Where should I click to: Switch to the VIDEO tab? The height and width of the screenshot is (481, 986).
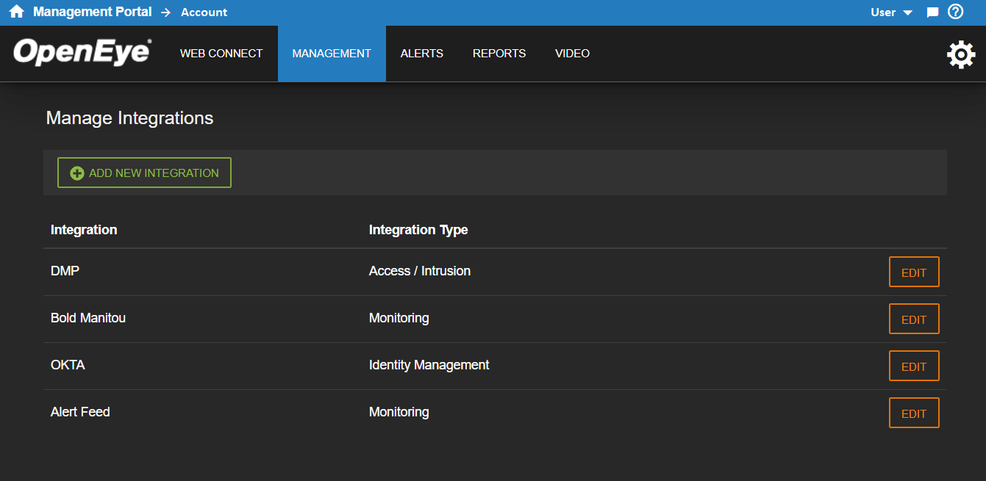pyautogui.click(x=572, y=53)
